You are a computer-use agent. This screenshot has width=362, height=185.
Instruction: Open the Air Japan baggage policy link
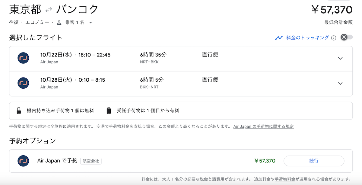pos(263,126)
